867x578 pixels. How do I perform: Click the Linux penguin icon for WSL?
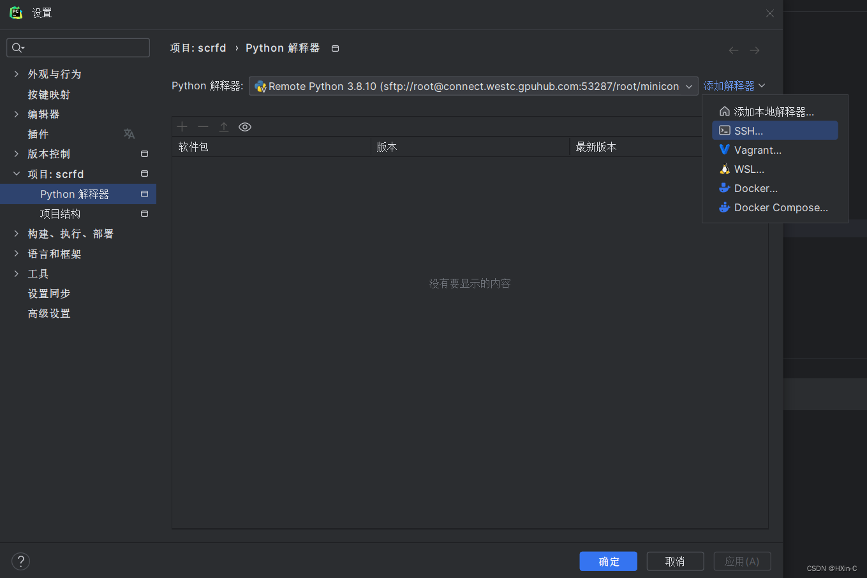coord(725,169)
